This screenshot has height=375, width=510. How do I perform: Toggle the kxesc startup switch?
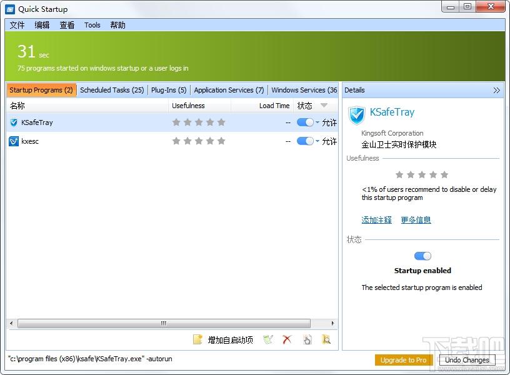(305, 141)
